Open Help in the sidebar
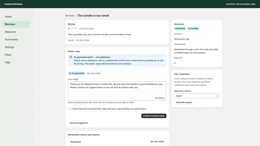260x146 pixels. coord(16,62)
